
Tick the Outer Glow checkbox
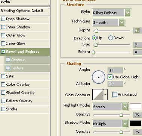[3, 35]
